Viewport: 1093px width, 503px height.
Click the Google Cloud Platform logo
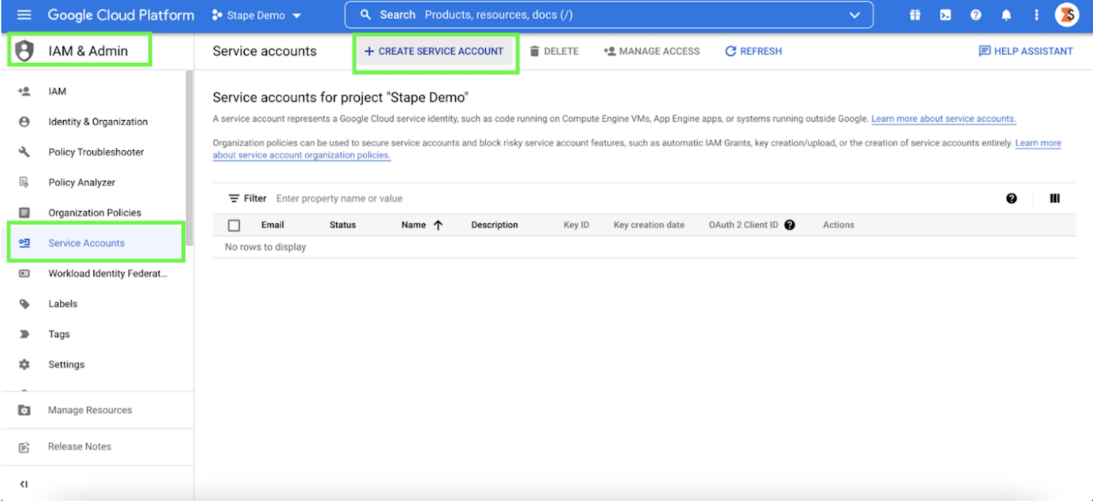coord(121,15)
